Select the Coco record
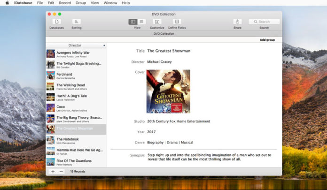Screen dimensions: 327x190 pos(76,108)
